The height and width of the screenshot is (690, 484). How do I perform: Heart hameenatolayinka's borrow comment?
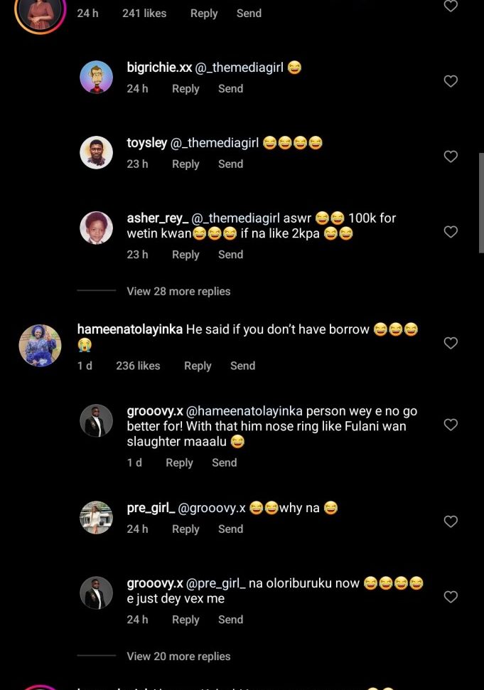pos(451,343)
